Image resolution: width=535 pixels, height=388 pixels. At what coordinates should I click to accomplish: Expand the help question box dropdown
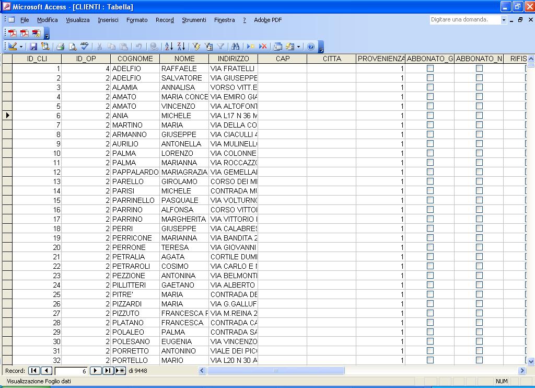click(x=504, y=20)
